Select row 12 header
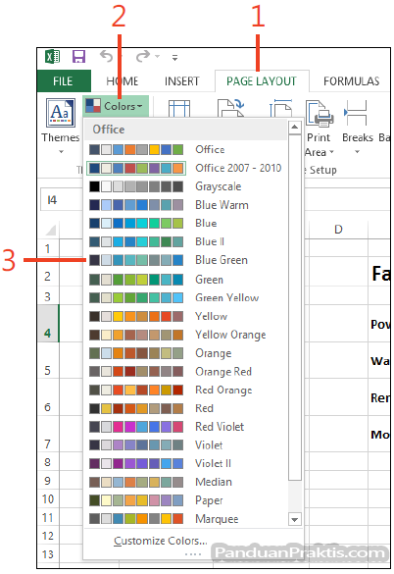The image size is (394, 574). [48, 536]
